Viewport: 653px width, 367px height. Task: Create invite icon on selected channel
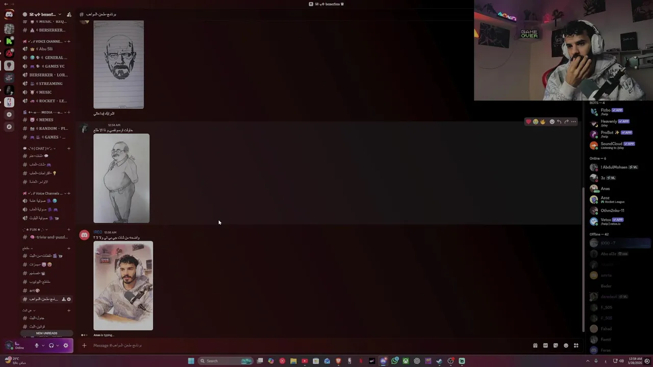coord(64,299)
